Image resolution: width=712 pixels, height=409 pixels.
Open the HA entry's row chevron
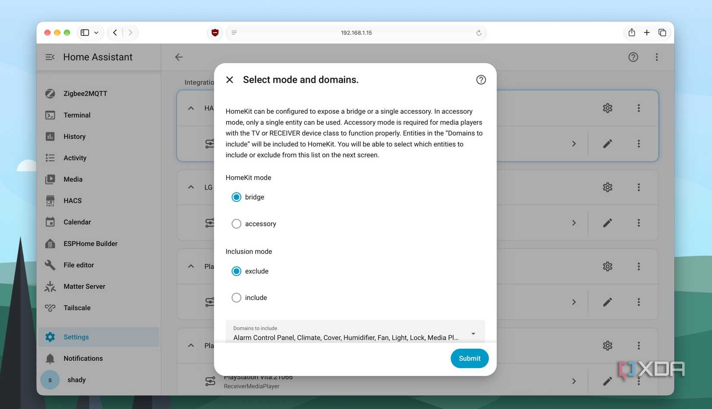574,144
